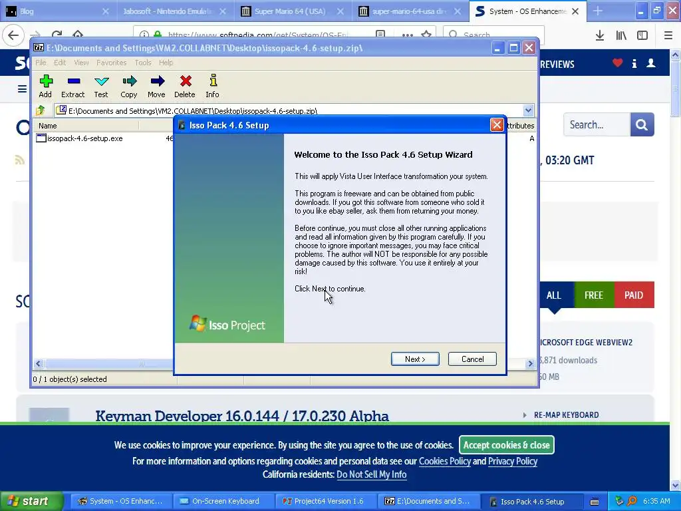Click the Delete icon in 7-Zip toolbar
Screen dimensions: 681x511
(x=185, y=86)
